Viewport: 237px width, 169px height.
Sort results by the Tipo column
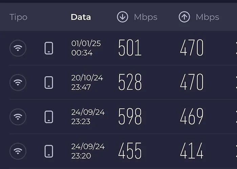[18, 17]
